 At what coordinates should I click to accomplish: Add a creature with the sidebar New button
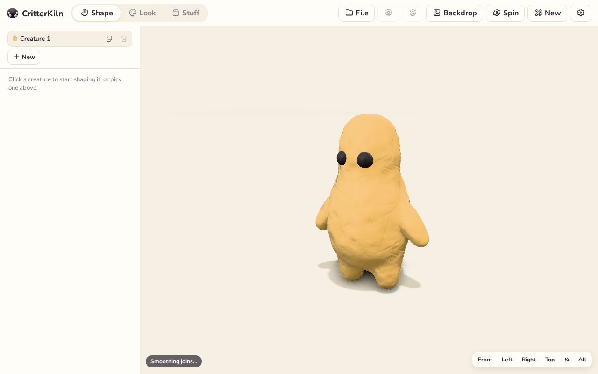coord(24,57)
